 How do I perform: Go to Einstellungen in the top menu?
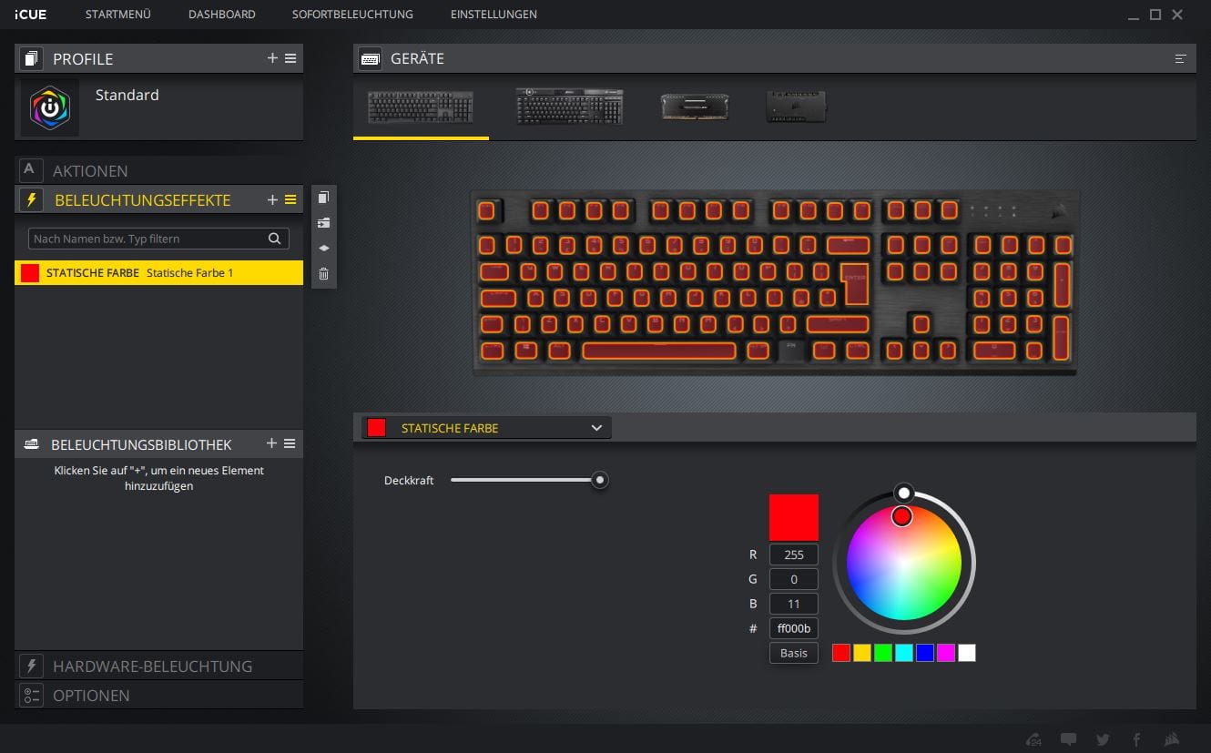click(494, 15)
